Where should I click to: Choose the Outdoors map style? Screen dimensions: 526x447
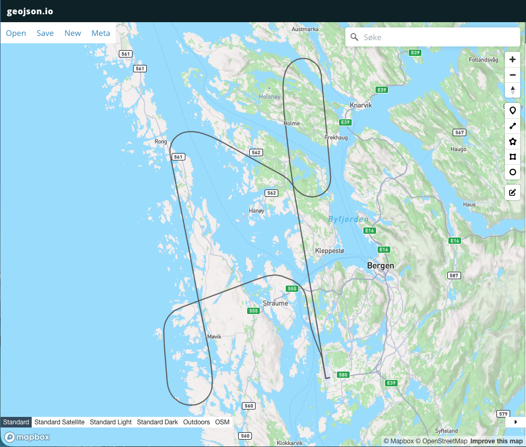tap(196, 422)
